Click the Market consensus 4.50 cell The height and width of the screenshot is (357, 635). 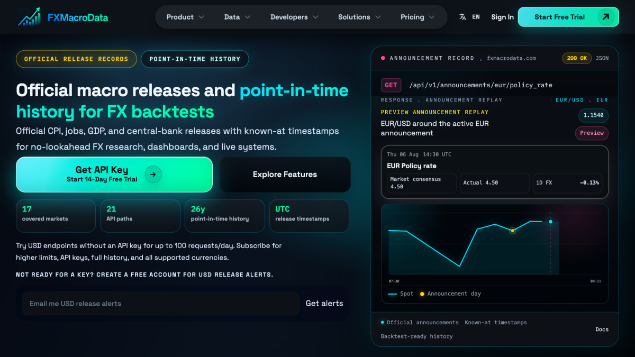click(422, 183)
